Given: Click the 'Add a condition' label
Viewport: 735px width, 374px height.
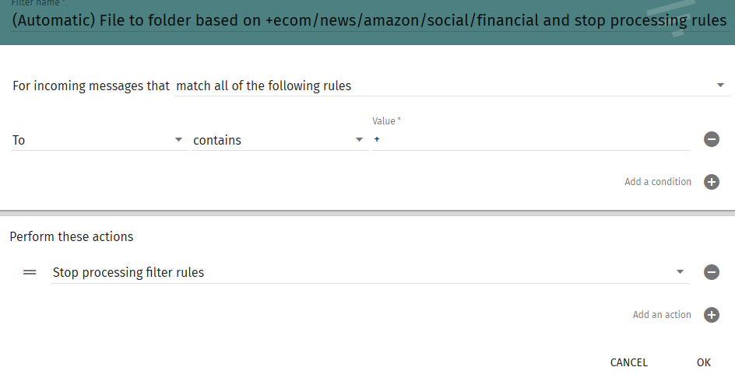Looking at the screenshot, I should 658,182.
